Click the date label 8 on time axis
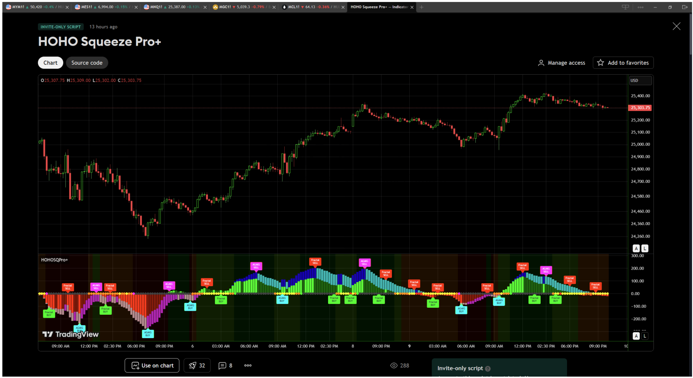Image resolution: width=693 pixels, height=378 pixels. 353,346
